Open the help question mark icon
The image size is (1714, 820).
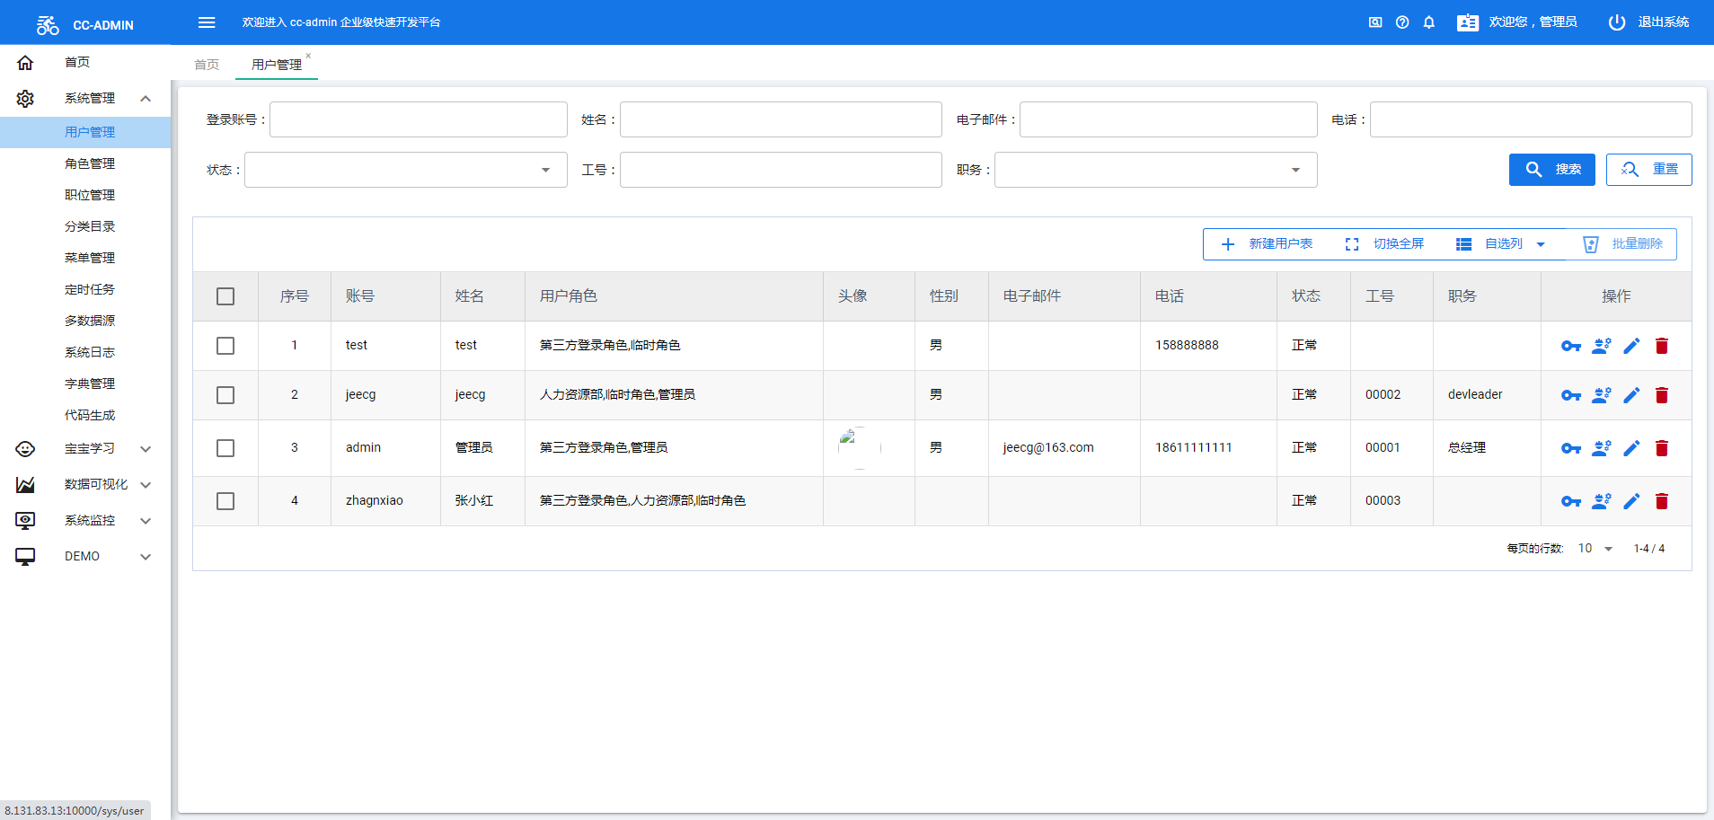tap(1402, 22)
